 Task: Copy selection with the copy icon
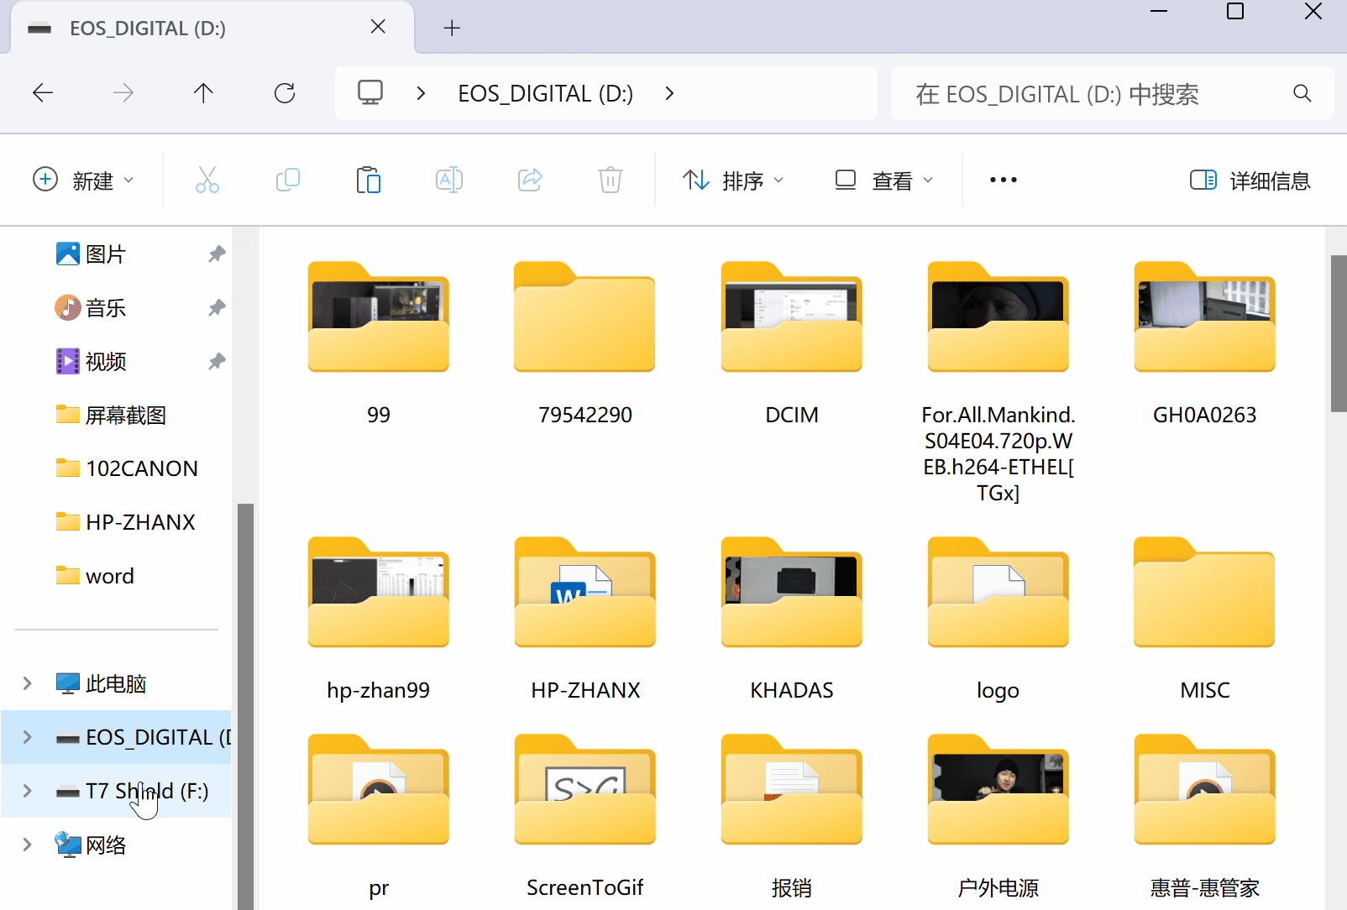288,180
